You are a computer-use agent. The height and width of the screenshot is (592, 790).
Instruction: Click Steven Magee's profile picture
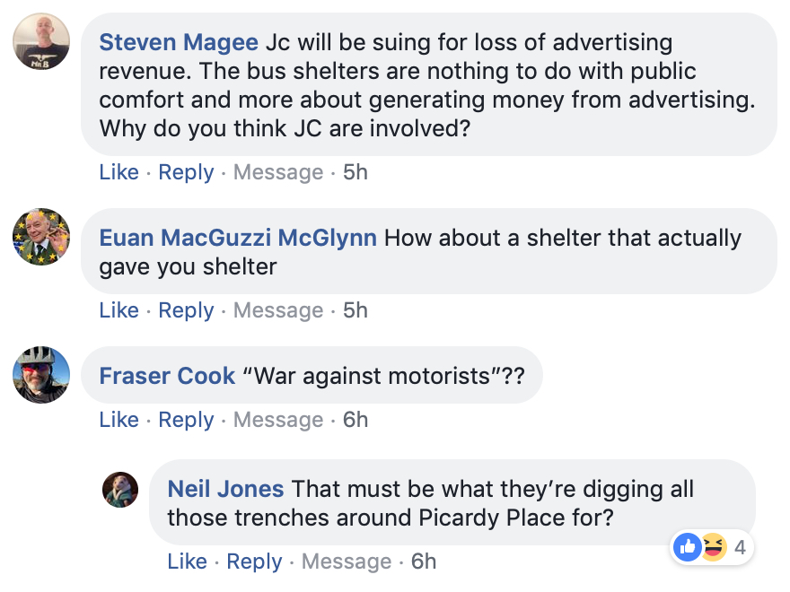coord(41,41)
